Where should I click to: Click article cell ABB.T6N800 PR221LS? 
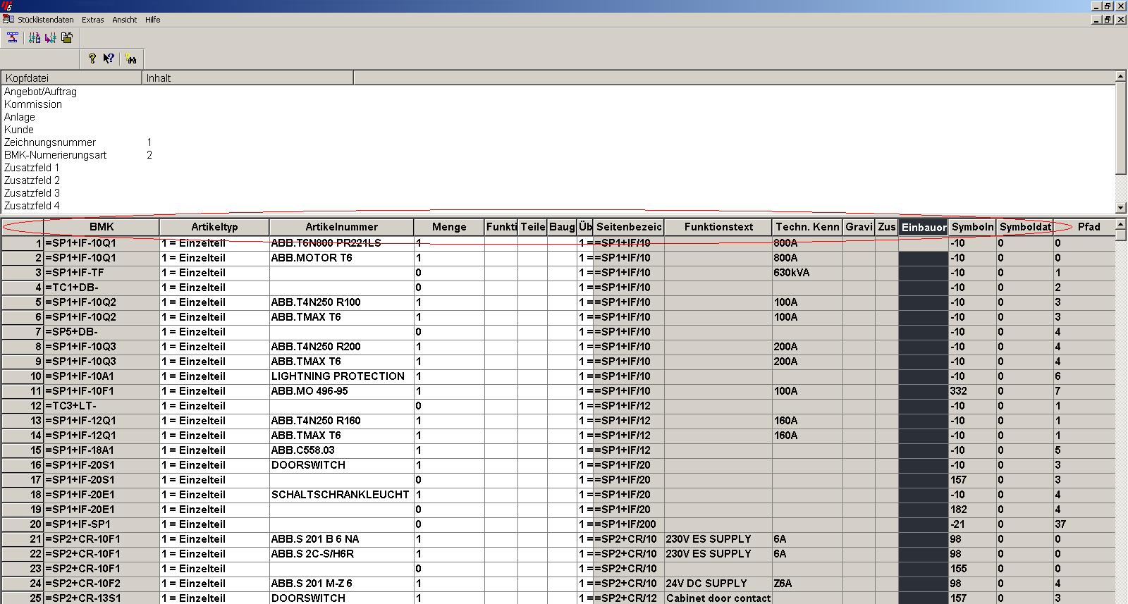coord(341,243)
